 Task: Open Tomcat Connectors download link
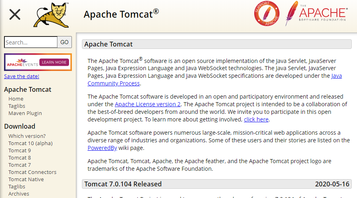33,172
